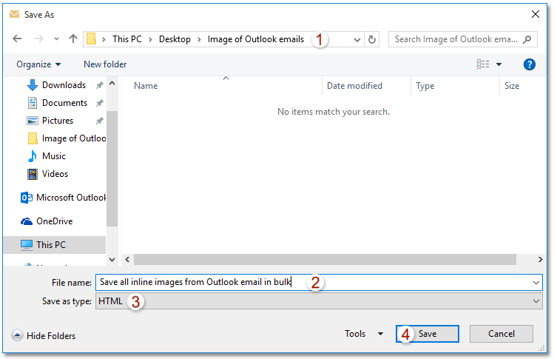Open the Tools menu dropdown
Screen dimensions: 554x359
(364, 334)
